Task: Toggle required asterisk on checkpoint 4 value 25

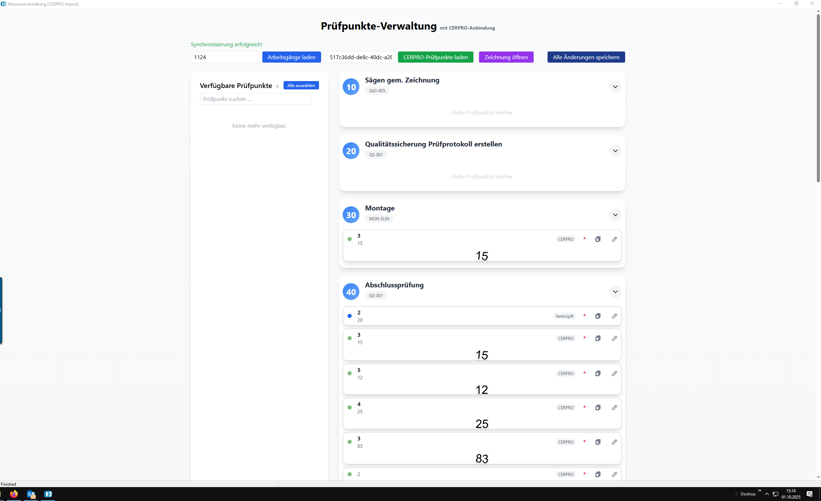Action: (584, 407)
